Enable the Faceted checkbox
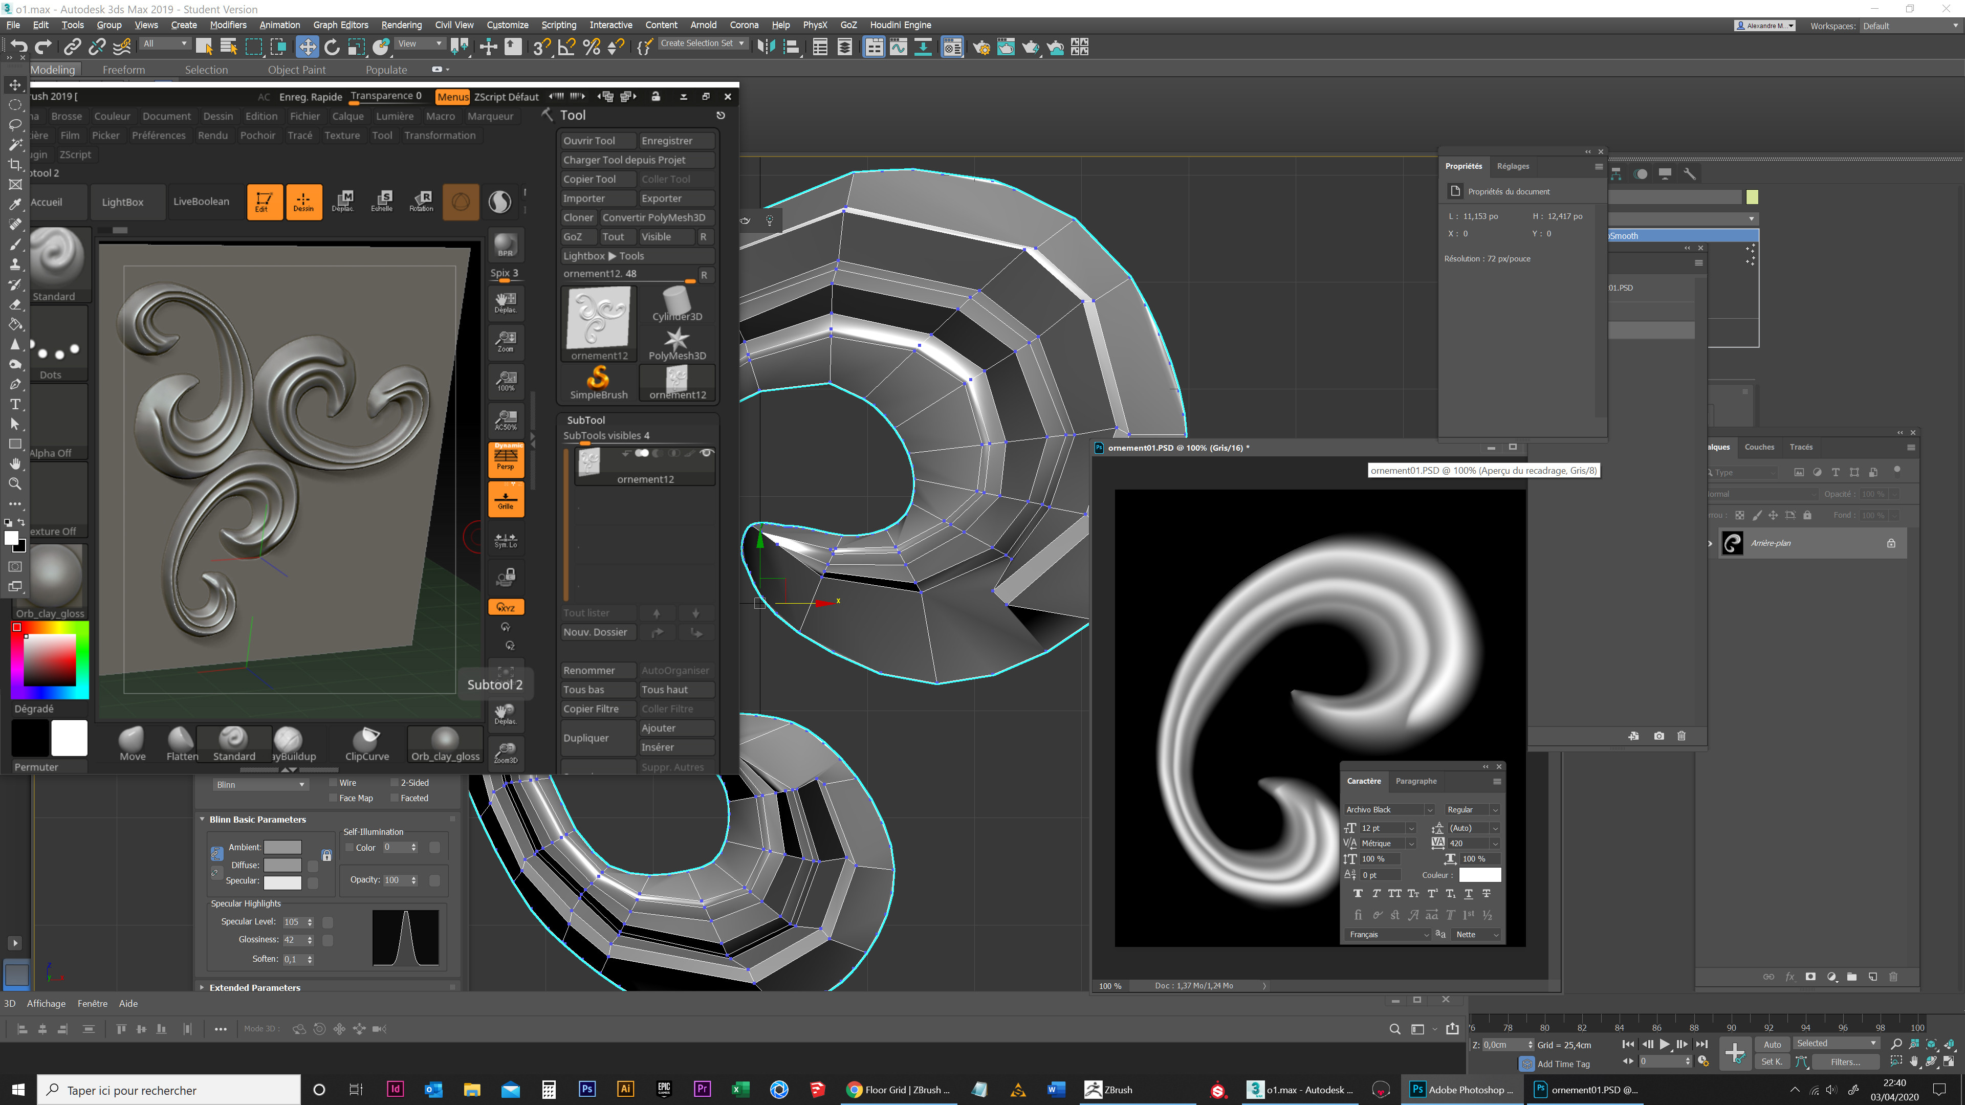Viewport: 1965px width, 1105px height. coord(395,798)
